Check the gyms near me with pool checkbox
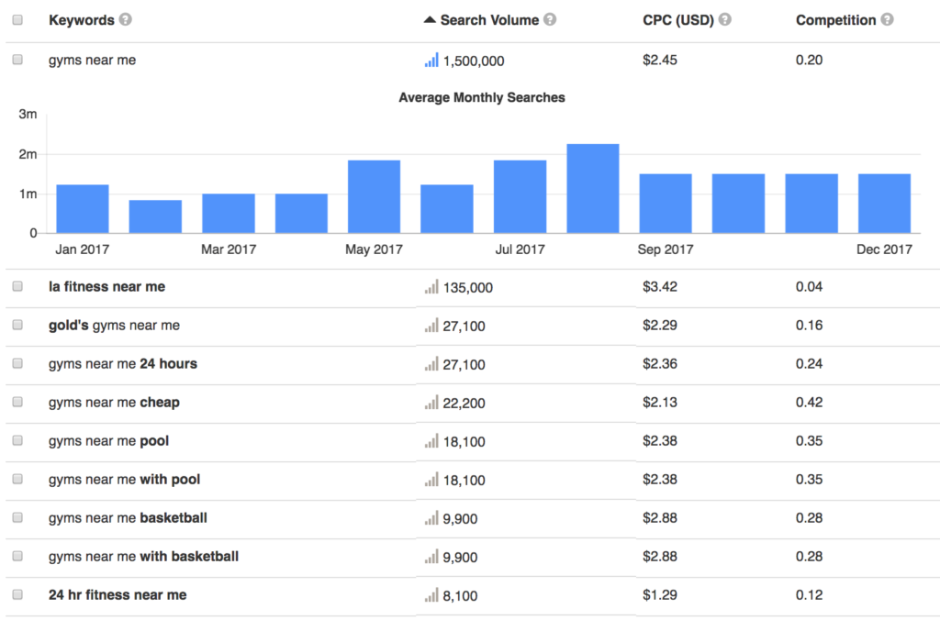Viewport: 940px width, 620px height. (x=17, y=480)
